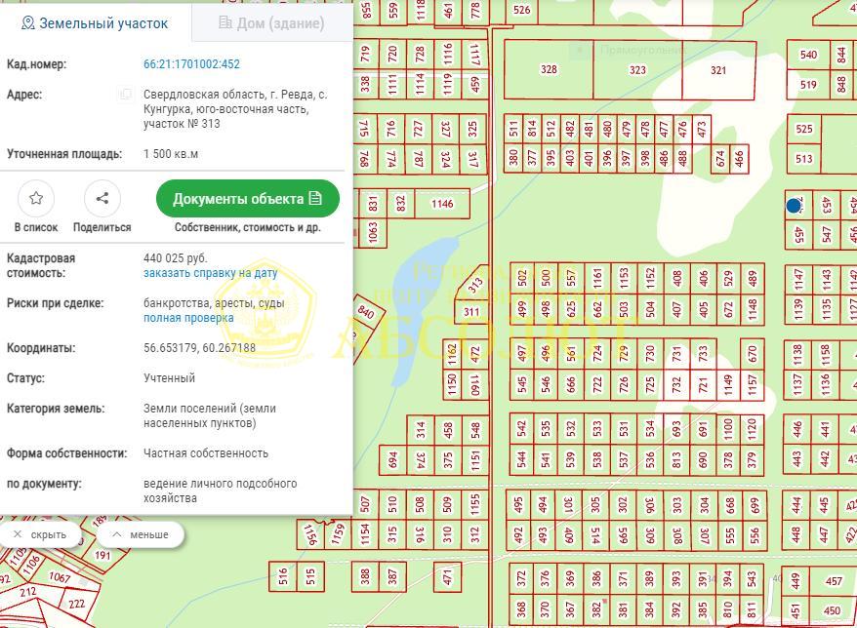Image resolution: width=857 pixels, height=628 pixels.
Task: Select parcel 321 on the map
Action: click(718, 69)
